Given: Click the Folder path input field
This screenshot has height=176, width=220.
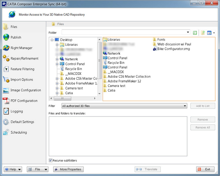Looking at the screenshot, I should pyautogui.click(x=125, y=33).
